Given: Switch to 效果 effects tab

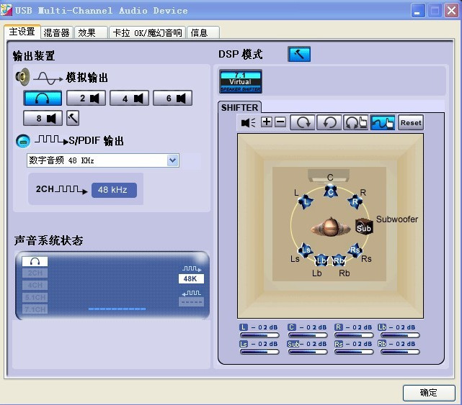Looking at the screenshot, I should coord(91,32).
